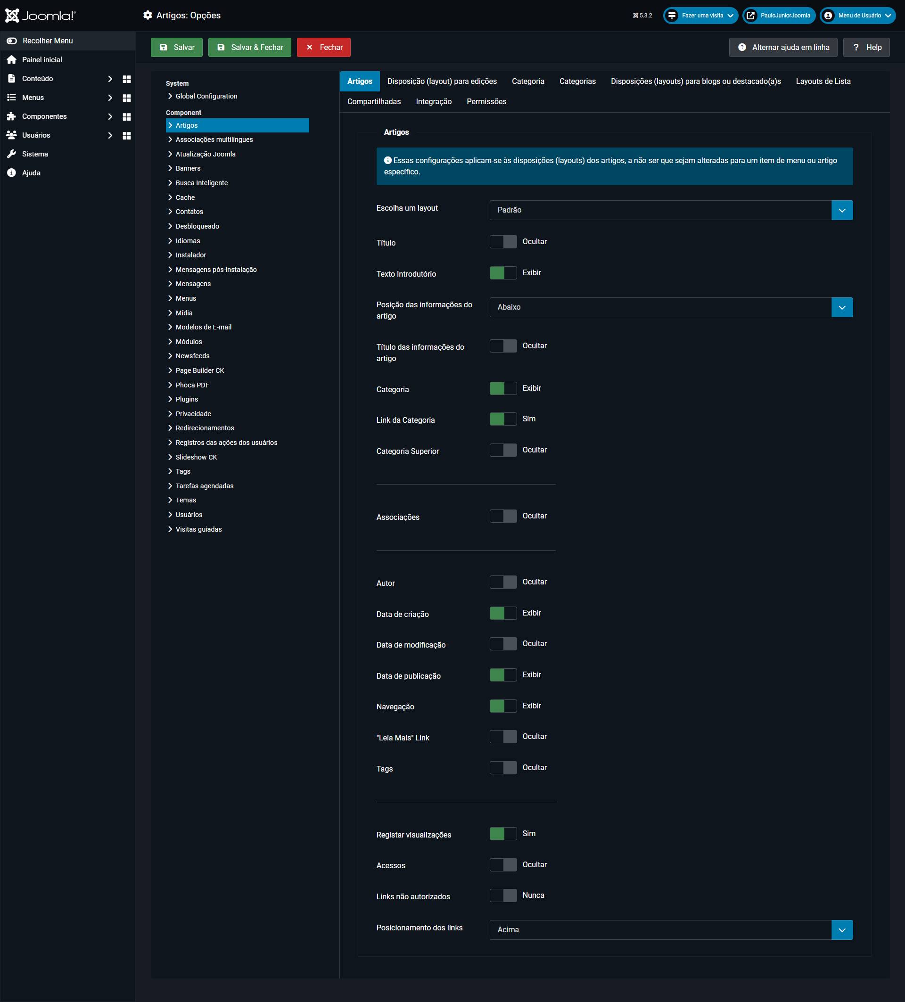Open the Escolha um layout dropdown
905x1002 pixels.
coord(670,210)
